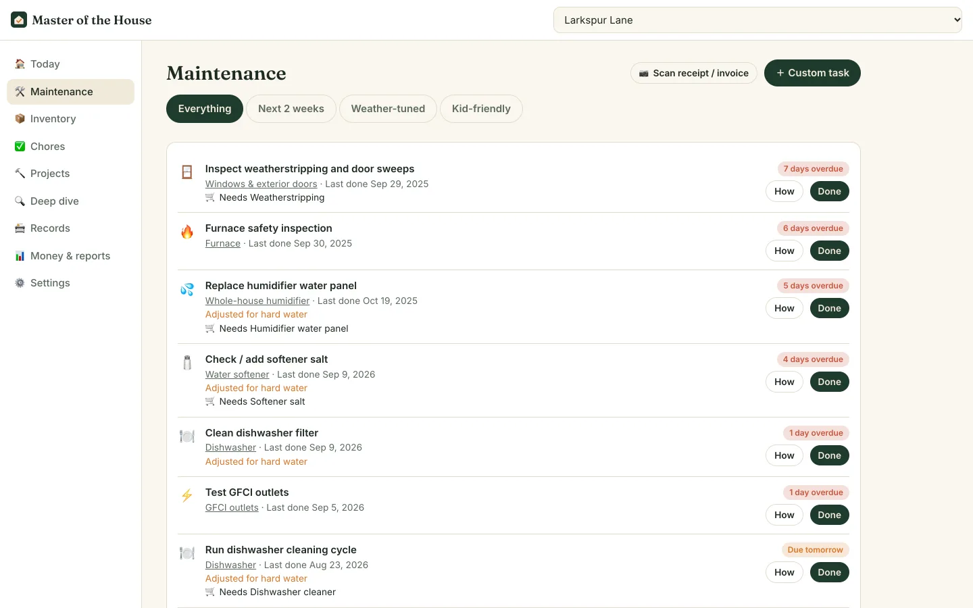Show How for weatherstripping inspection
973x608 pixels.
(784, 191)
